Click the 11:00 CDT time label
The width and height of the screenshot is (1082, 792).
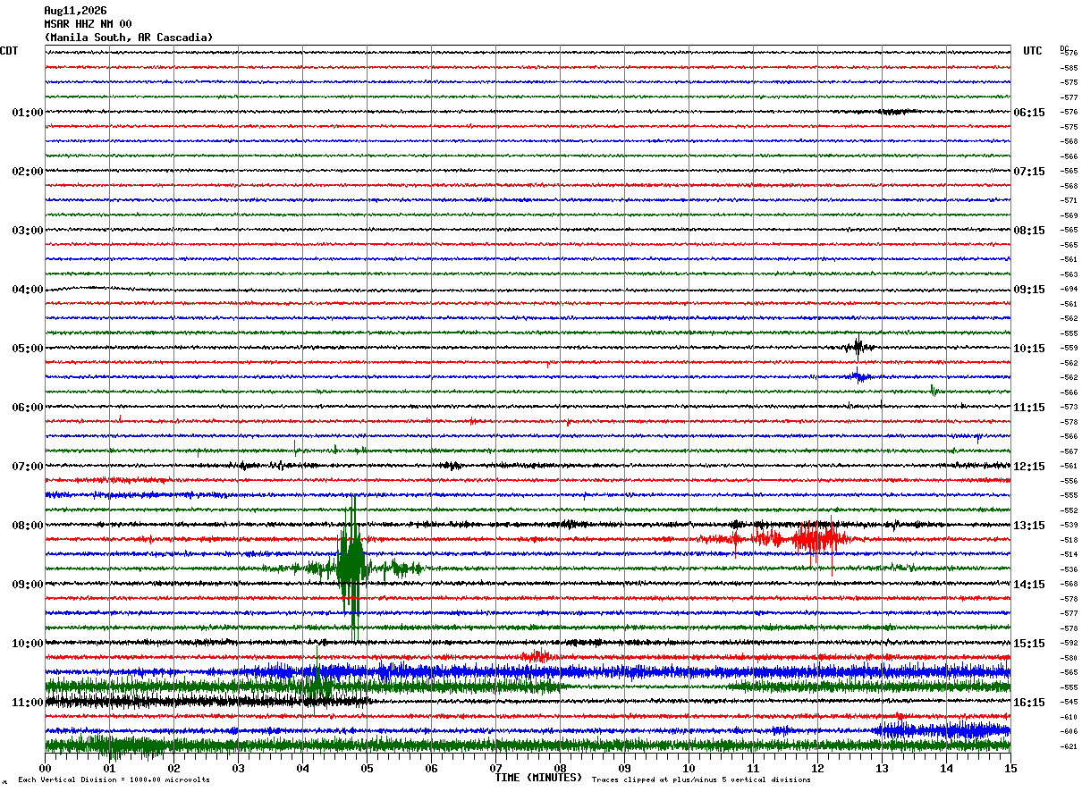[27, 703]
